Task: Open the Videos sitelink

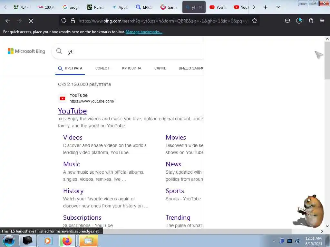Action: pos(73,137)
